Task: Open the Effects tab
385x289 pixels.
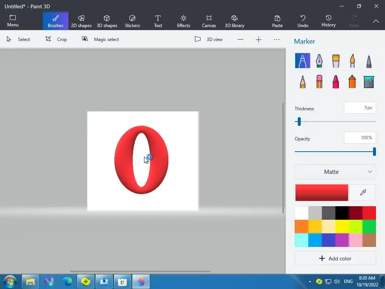Action: click(183, 21)
